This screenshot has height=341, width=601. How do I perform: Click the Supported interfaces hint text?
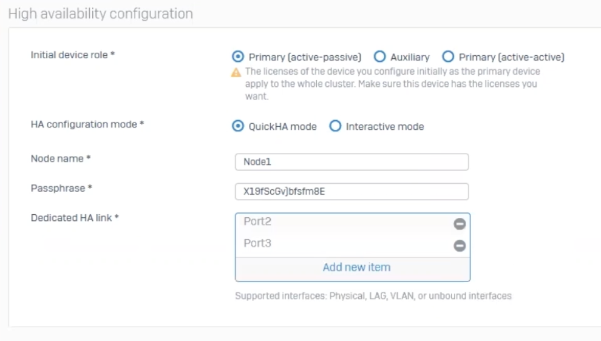(373, 296)
